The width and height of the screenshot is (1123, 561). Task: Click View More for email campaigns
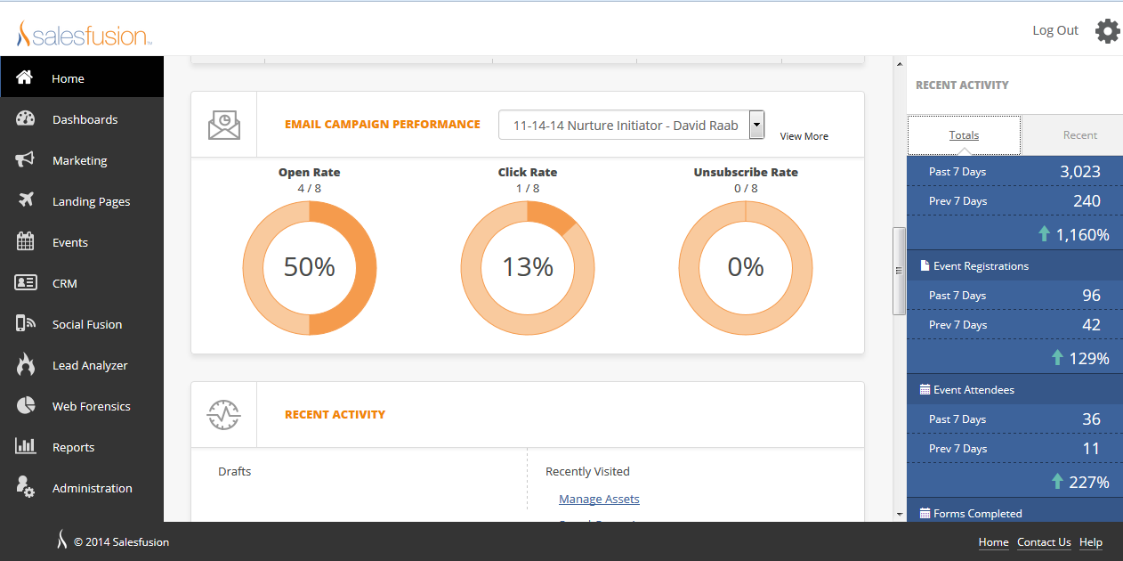pyautogui.click(x=804, y=136)
